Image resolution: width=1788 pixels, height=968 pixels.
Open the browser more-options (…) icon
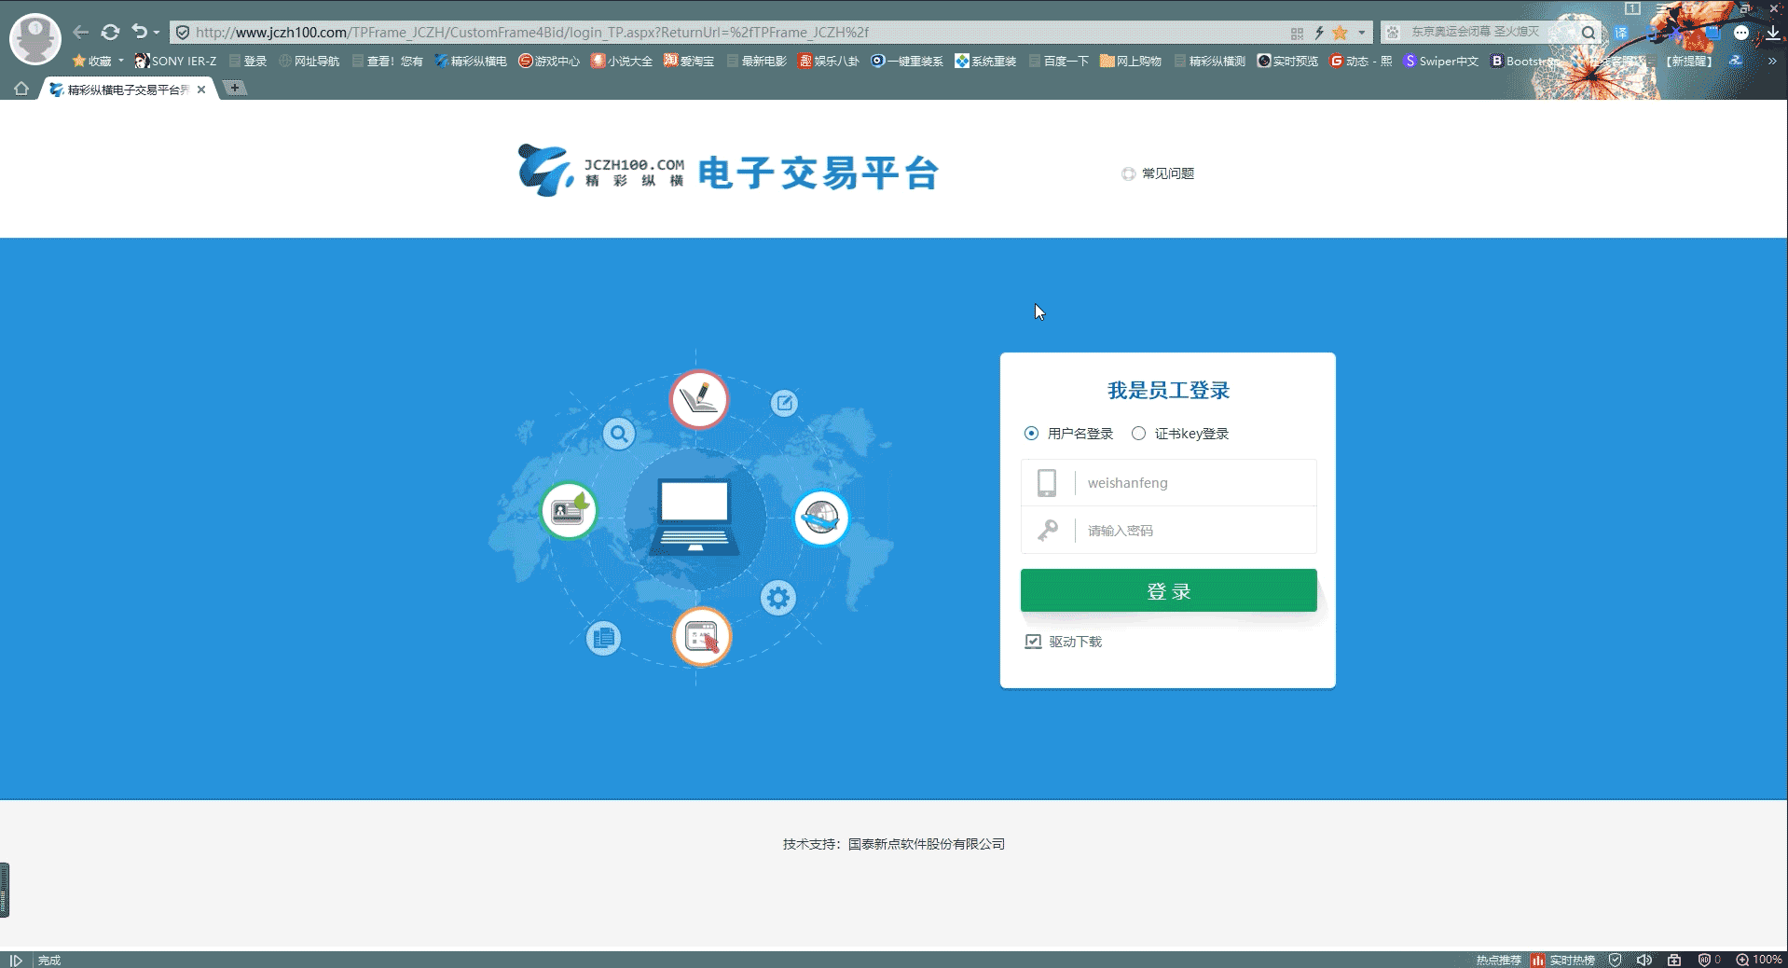(1740, 33)
